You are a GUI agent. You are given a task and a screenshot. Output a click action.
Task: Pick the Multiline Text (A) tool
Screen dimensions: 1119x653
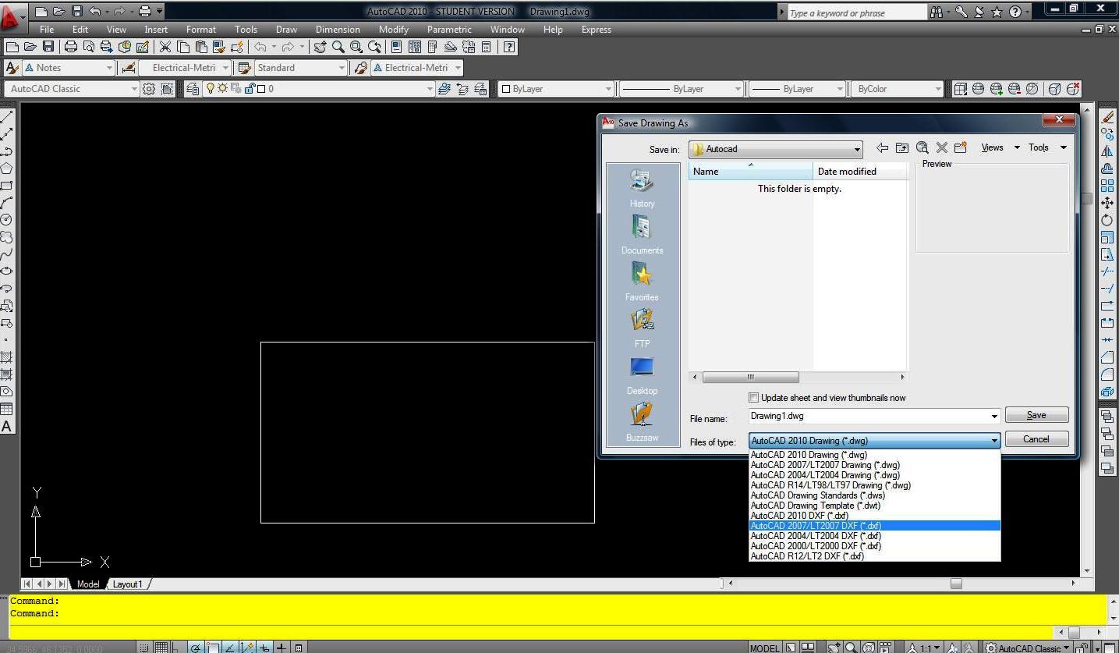coord(6,427)
